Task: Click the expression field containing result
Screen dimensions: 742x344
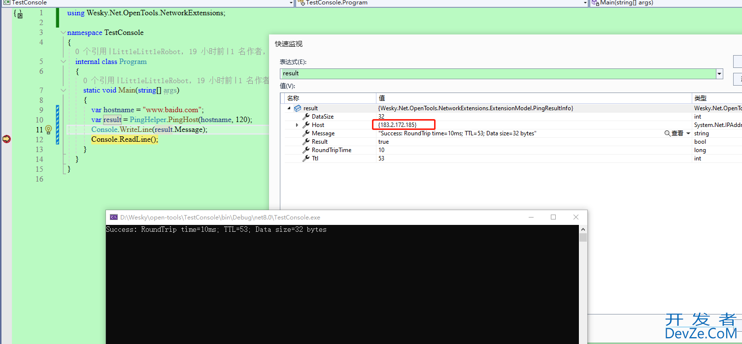Action: (x=498, y=73)
